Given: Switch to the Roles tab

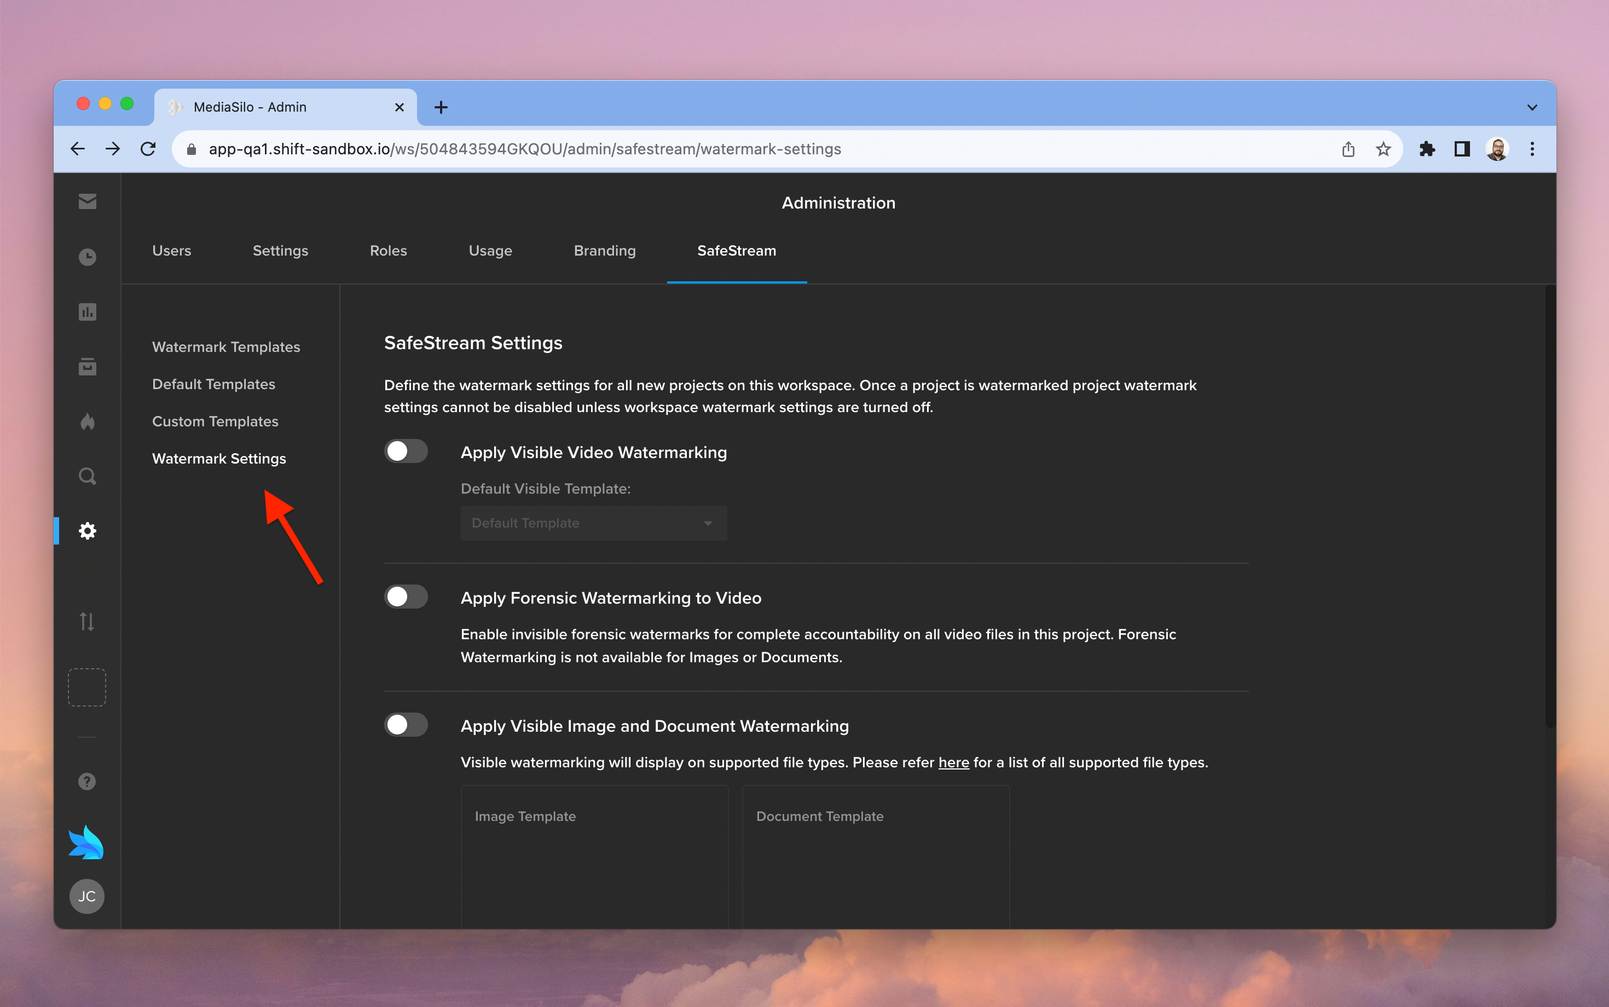Looking at the screenshot, I should coord(388,251).
